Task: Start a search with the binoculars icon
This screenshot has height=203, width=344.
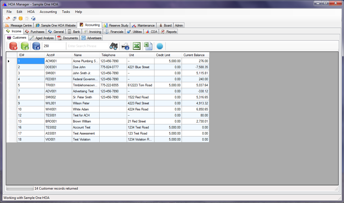Action: tap(114, 46)
